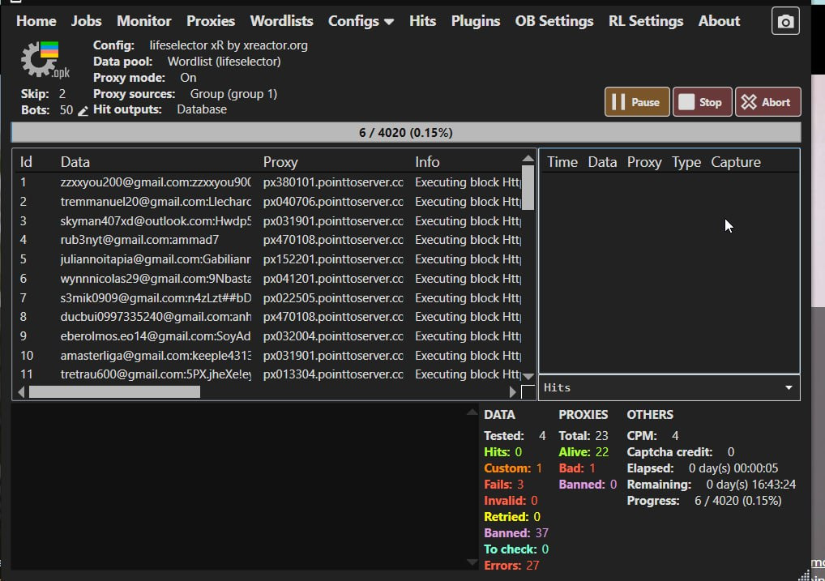This screenshot has width=825, height=581.
Task: Click proxy px022505.pointtoserver in row 7
Action: tap(333, 298)
